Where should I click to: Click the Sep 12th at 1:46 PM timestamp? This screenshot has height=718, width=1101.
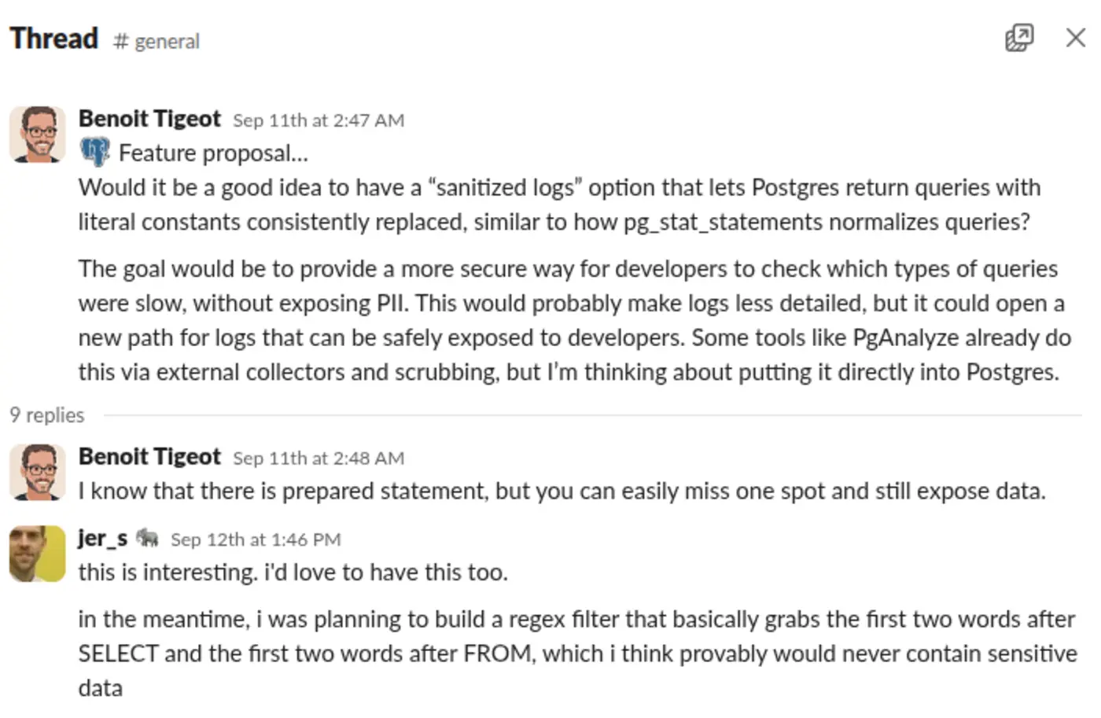(256, 539)
